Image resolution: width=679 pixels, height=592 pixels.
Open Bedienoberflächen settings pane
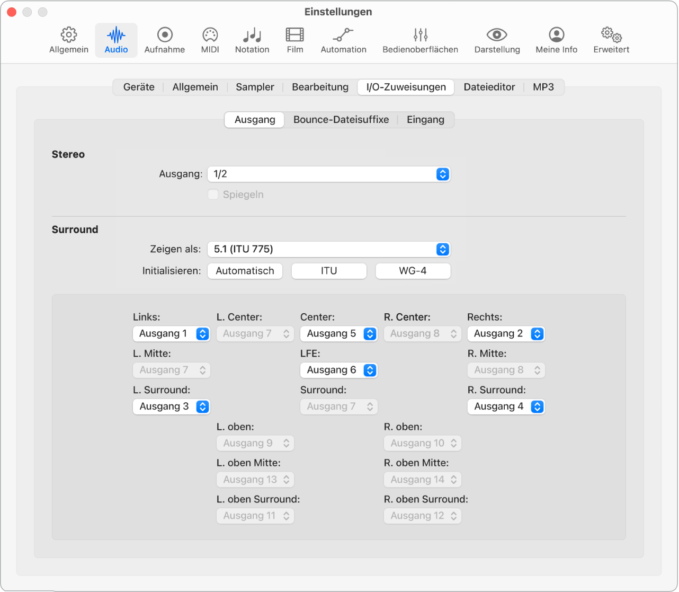point(421,40)
